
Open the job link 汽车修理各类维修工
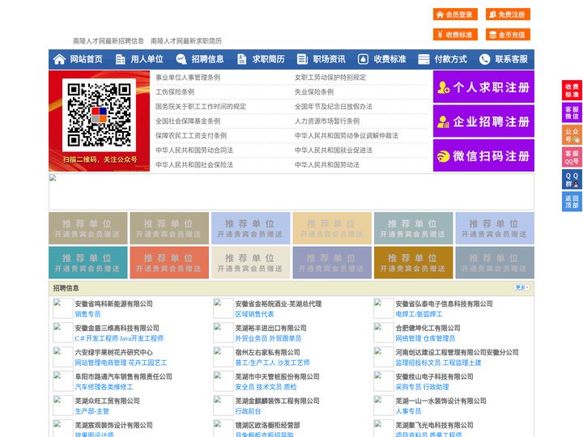tap(104, 387)
